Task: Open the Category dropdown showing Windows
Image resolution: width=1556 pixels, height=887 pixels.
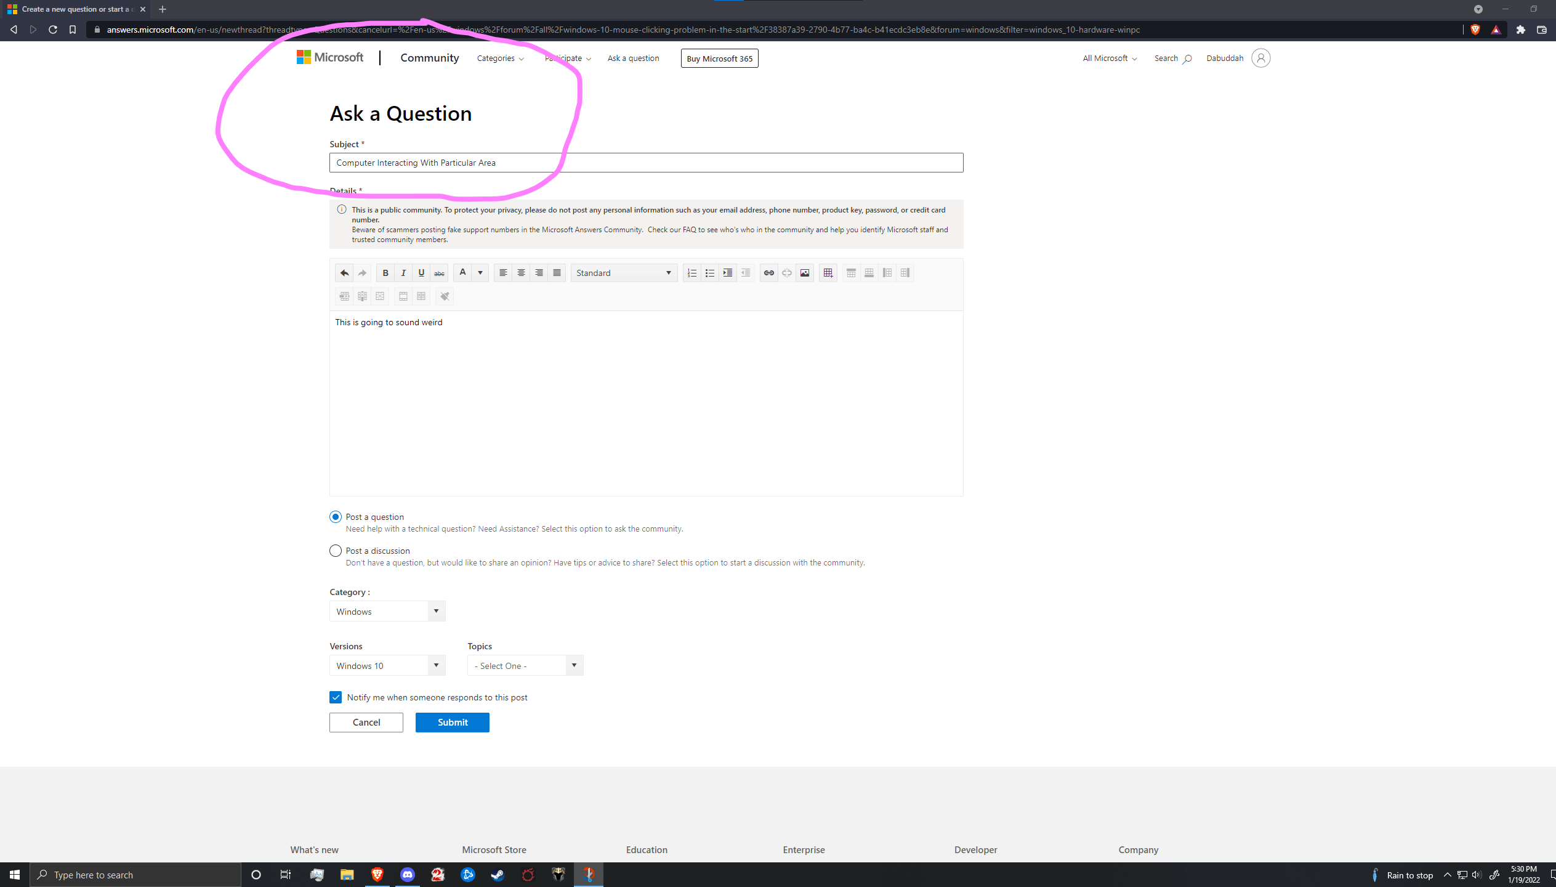Action: click(387, 611)
